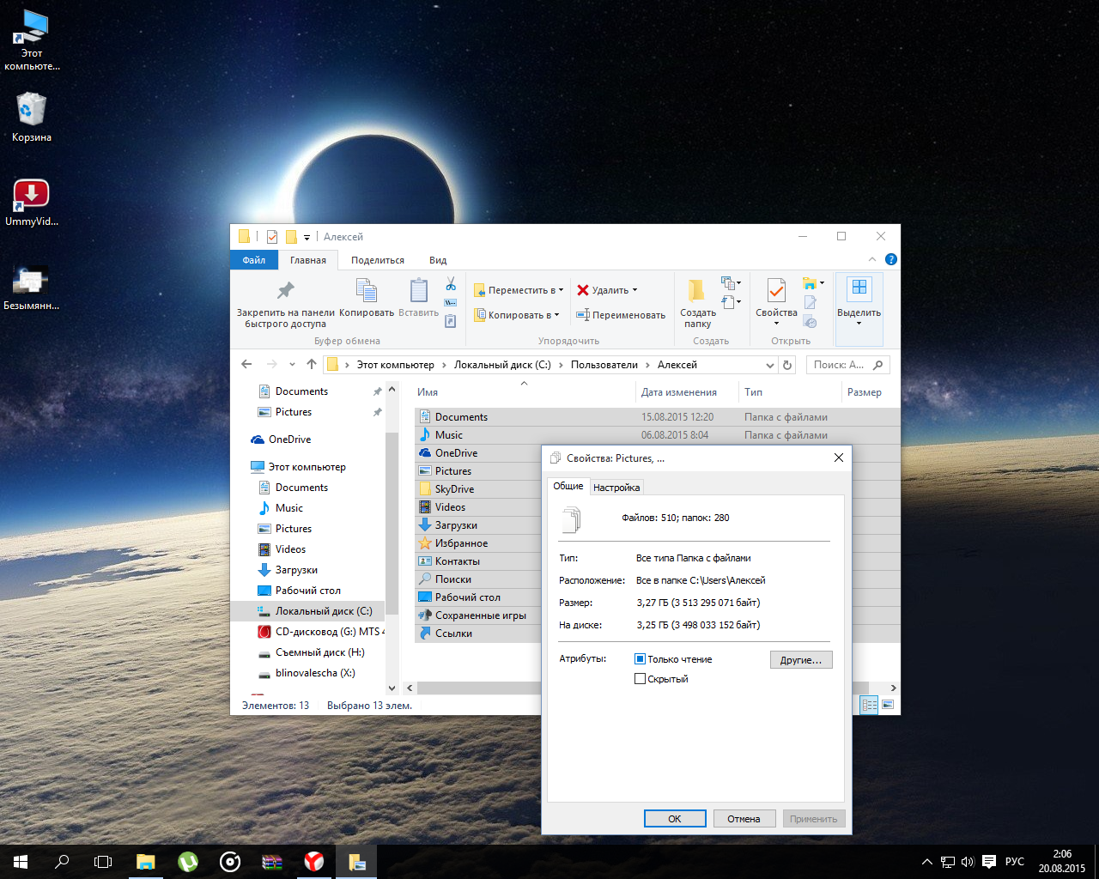Screen dimensions: 1099x879
Task: Enable the Скрытый checkbox
Action: point(640,679)
